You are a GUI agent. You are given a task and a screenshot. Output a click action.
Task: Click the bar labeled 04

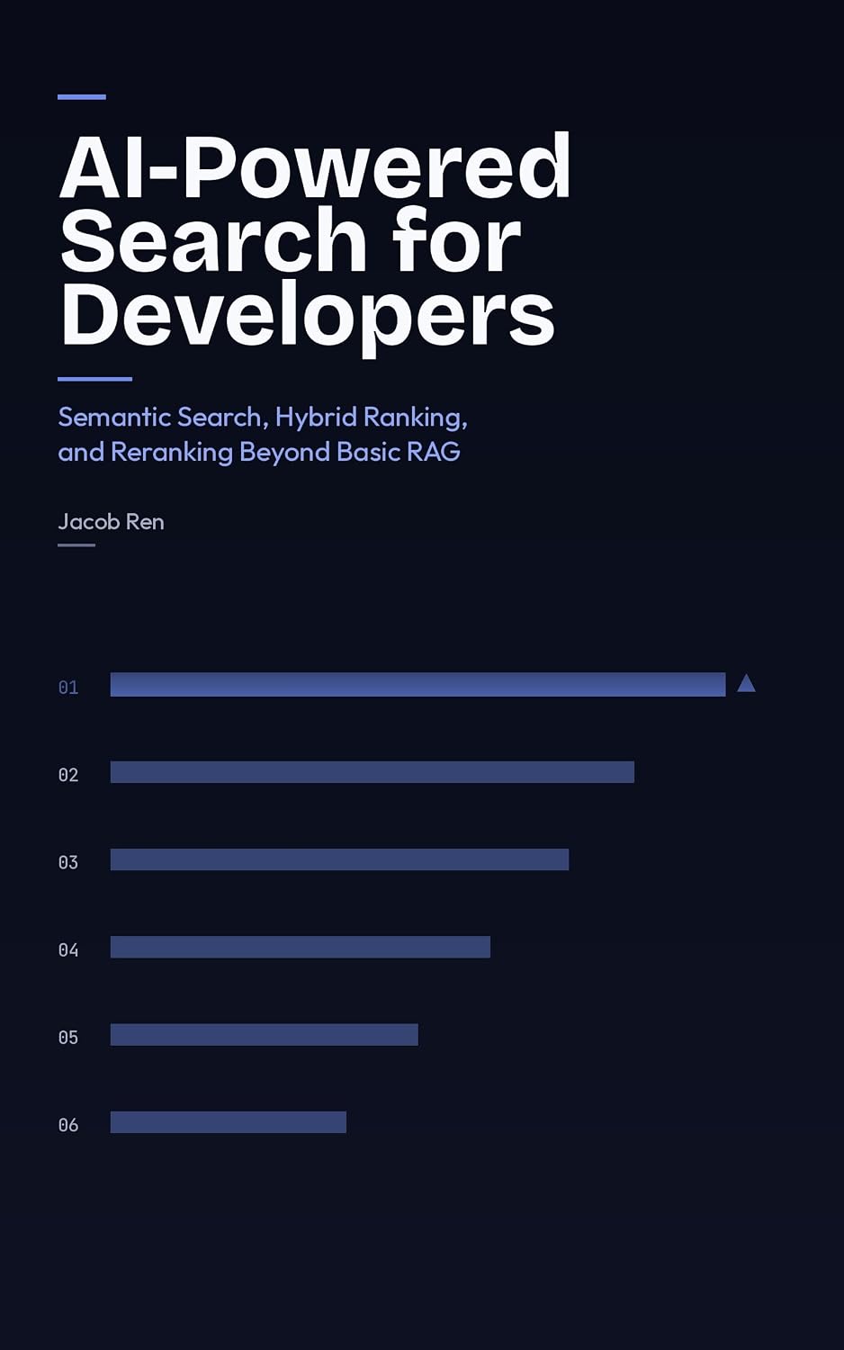pos(301,947)
